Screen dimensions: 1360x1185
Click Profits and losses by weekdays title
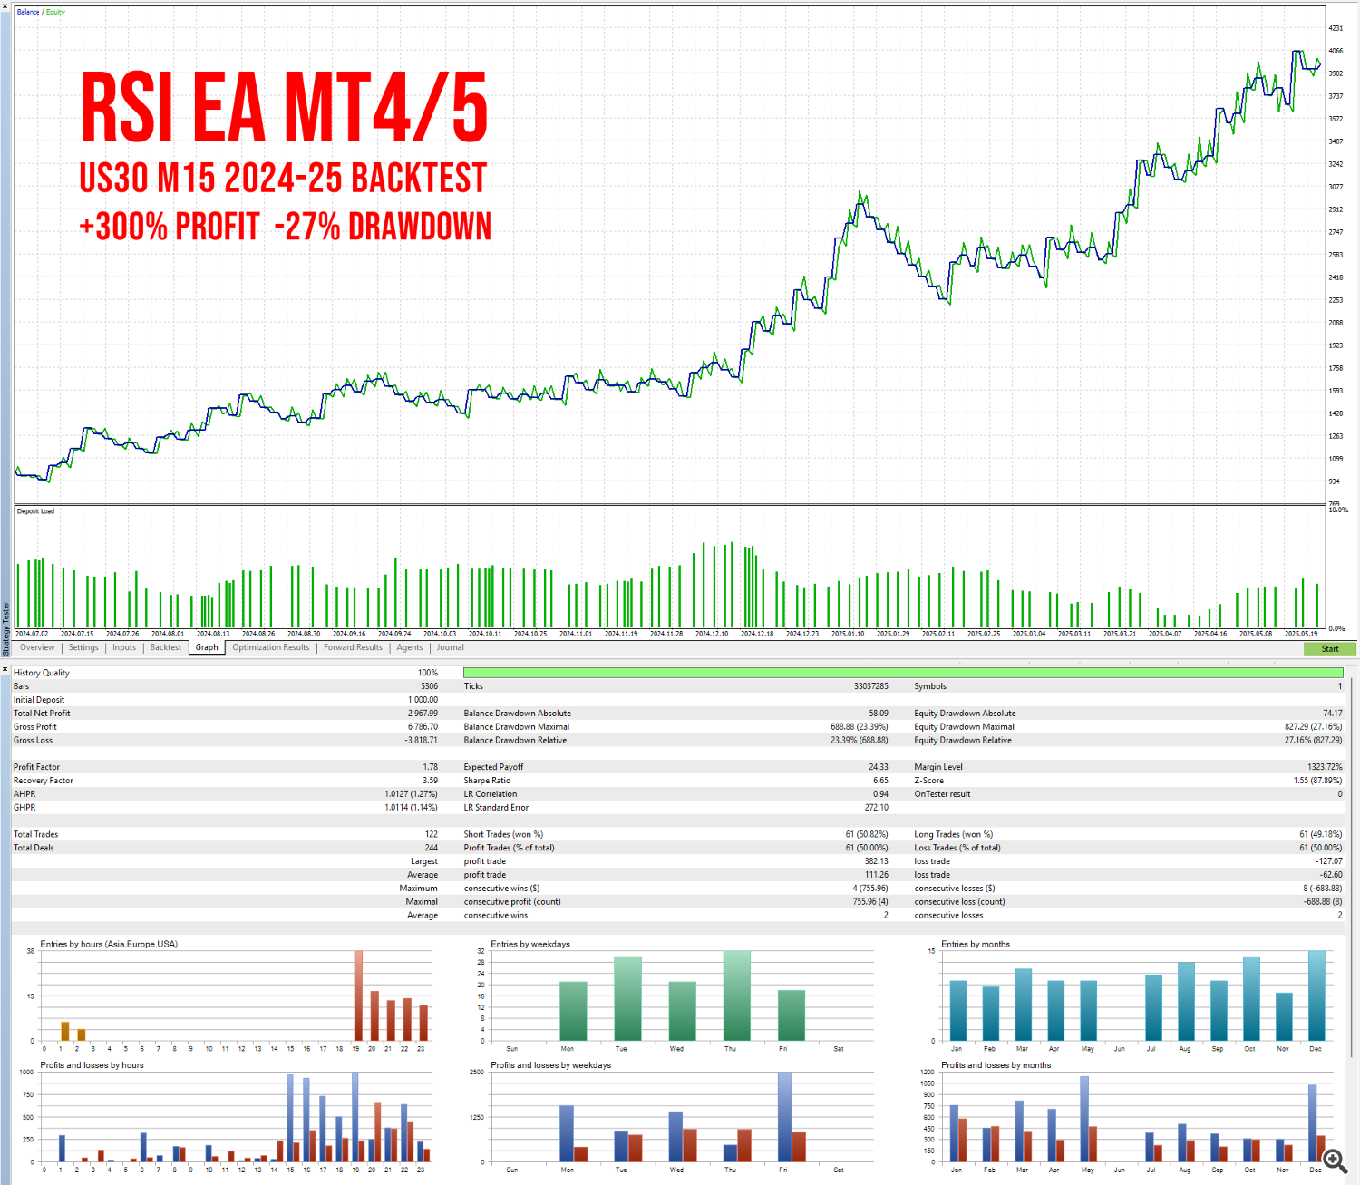[x=551, y=1066]
